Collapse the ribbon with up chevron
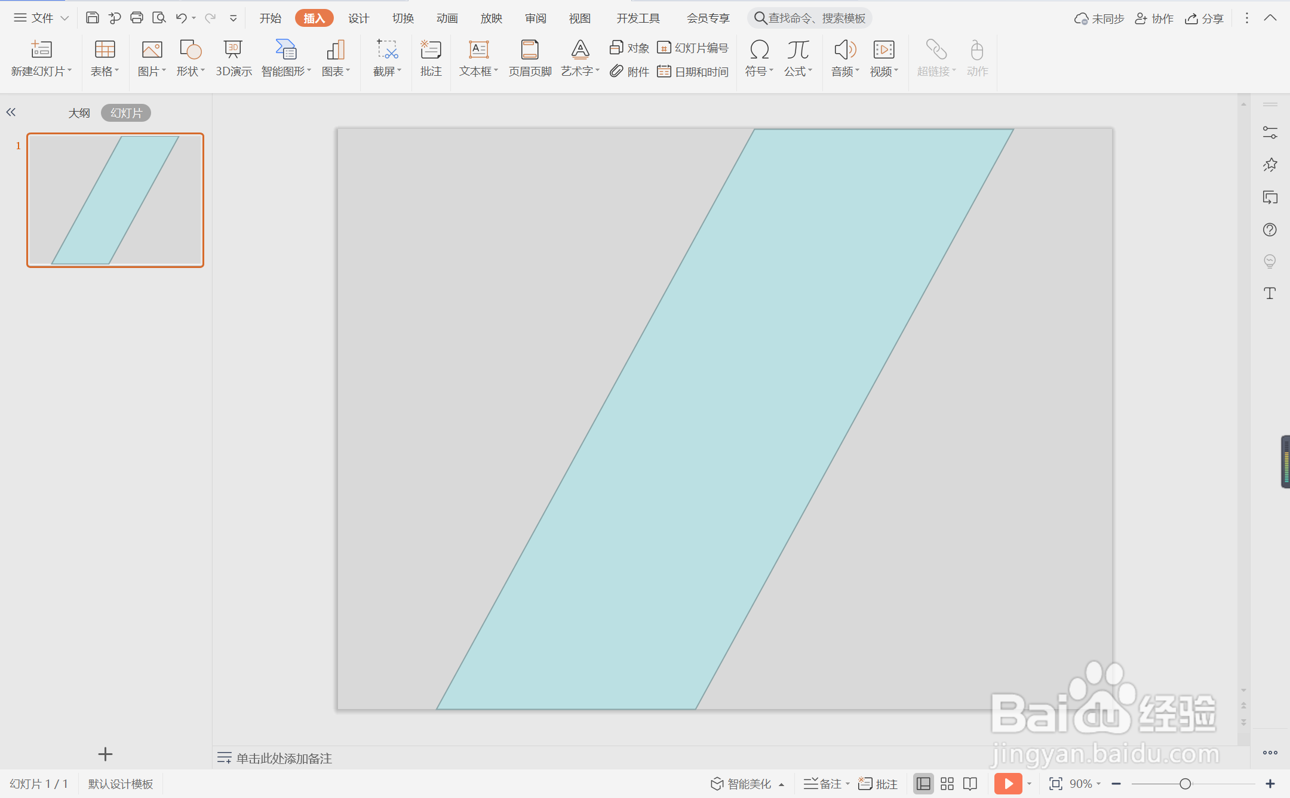Screen dimensions: 1290x798 [x=1270, y=18]
